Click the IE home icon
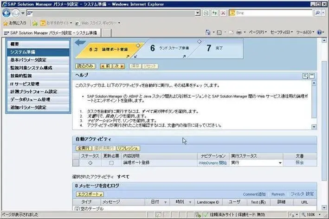329x219 pixels. (208, 32)
